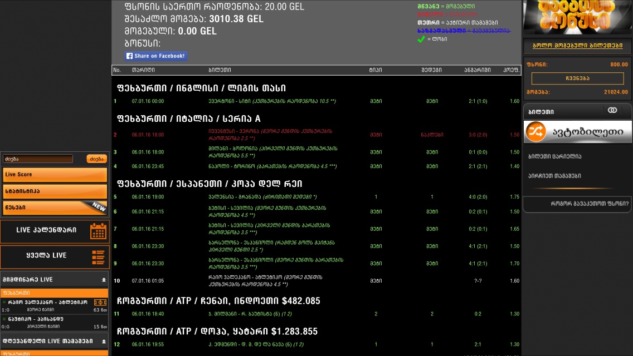Open the all LIVE list icon
This screenshot has height=356, width=633.
tap(98, 257)
